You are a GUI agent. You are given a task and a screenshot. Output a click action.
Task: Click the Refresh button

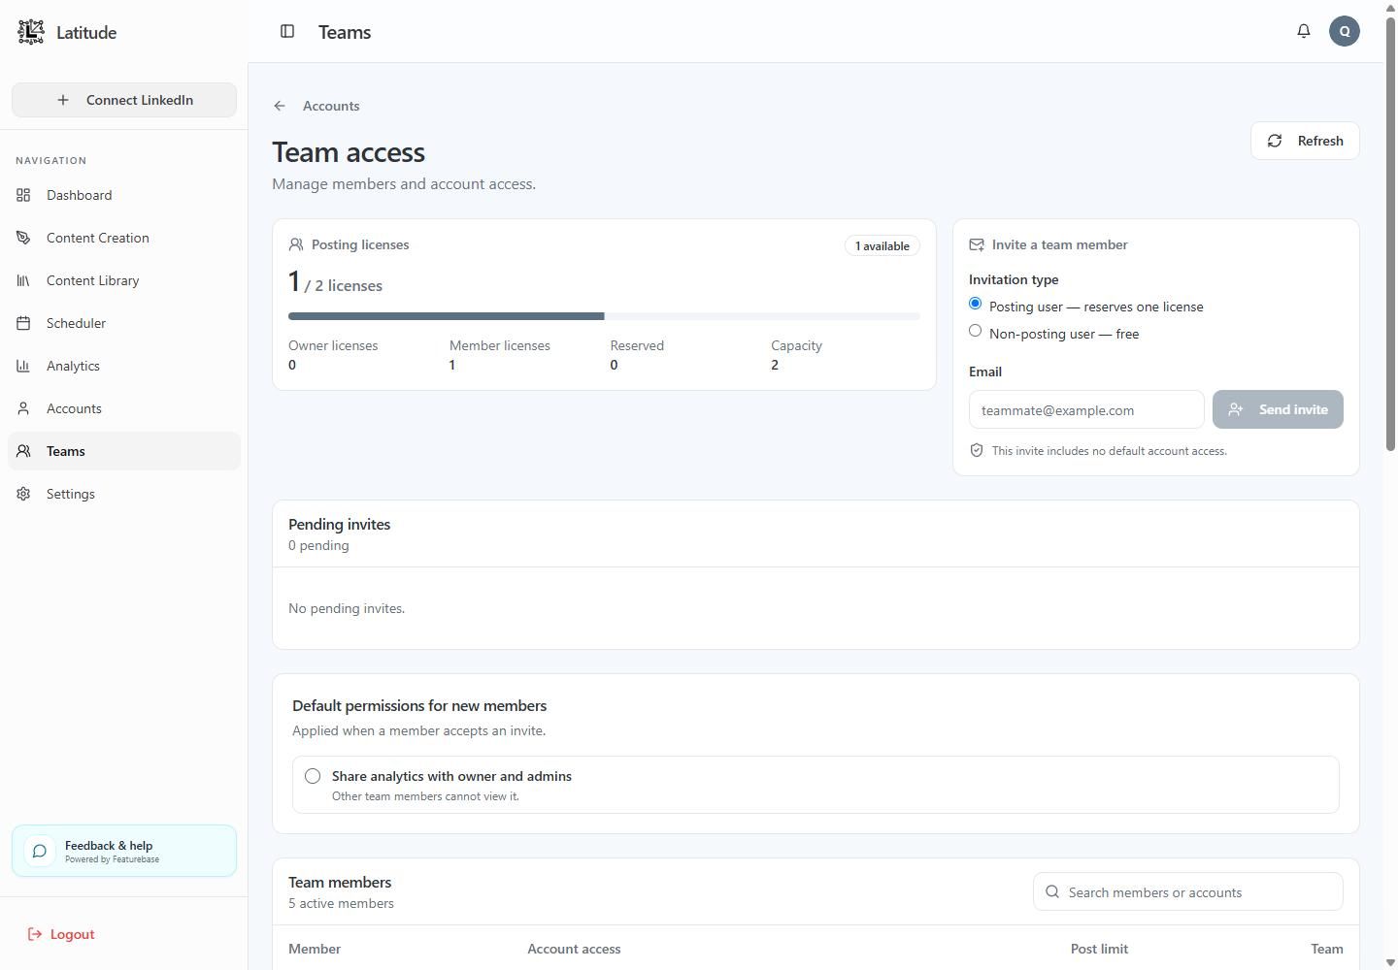(x=1305, y=141)
